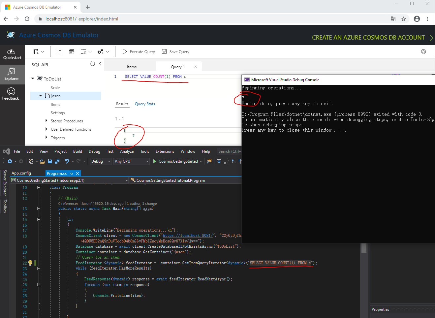Click the Undo icon in Visual Studio toolbar
Image resolution: width=435 pixels, height=318 pixels.
67,161
